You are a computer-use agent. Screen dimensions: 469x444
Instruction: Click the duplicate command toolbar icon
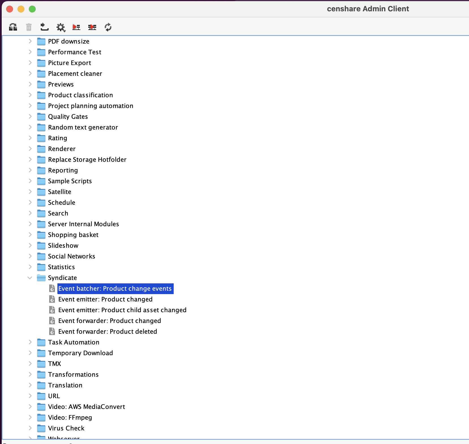click(x=13, y=27)
